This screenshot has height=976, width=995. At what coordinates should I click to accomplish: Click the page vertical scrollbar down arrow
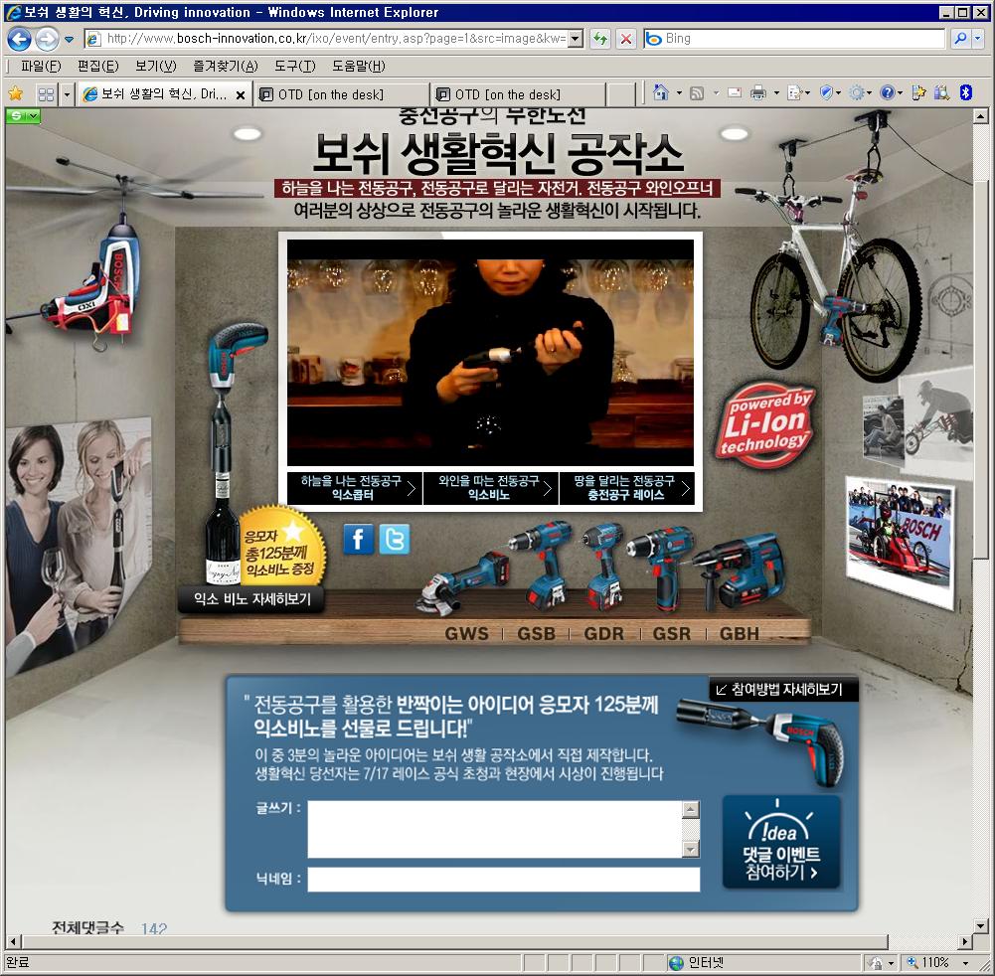point(980,926)
